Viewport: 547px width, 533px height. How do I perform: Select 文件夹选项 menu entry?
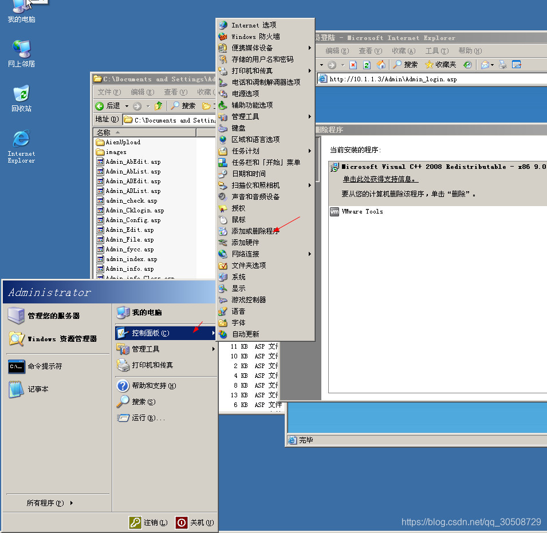[265, 265]
